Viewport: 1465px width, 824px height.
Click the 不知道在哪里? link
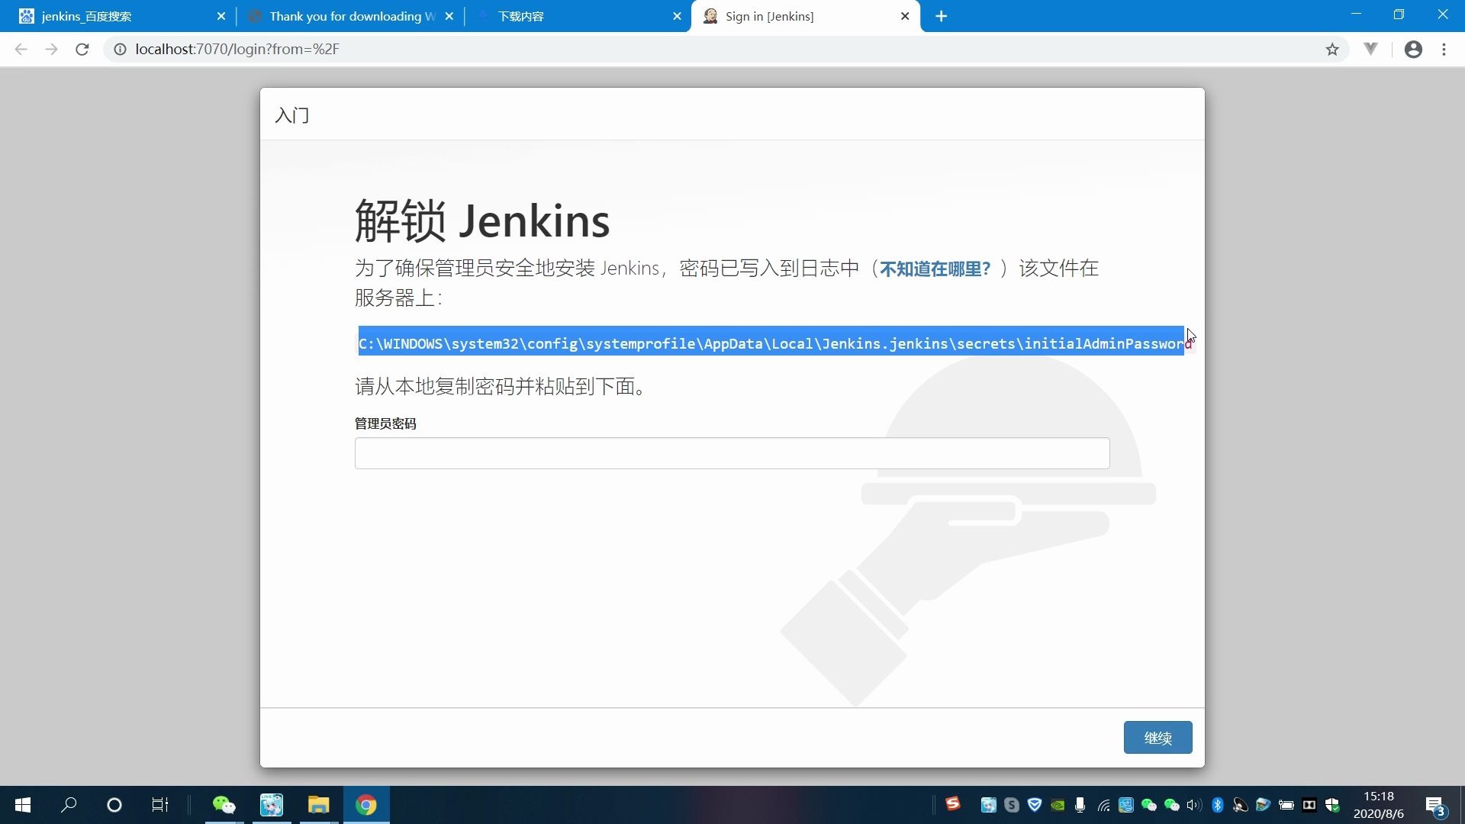pyautogui.click(x=935, y=268)
